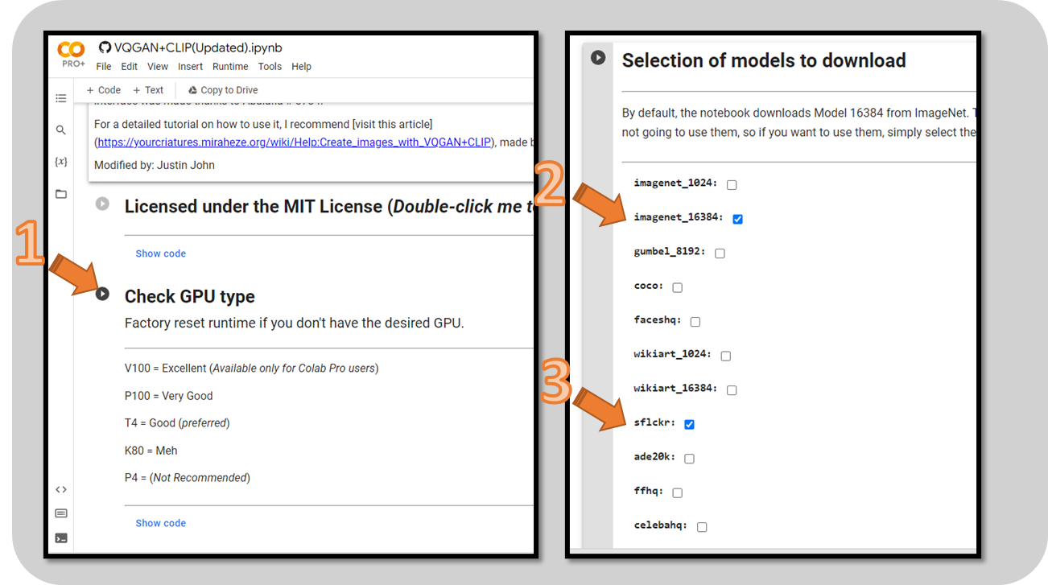1048x585 pixels.
Task: Click the 'P100 = Very Good' line
Action: pyautogui.click(x=169, y=396)
